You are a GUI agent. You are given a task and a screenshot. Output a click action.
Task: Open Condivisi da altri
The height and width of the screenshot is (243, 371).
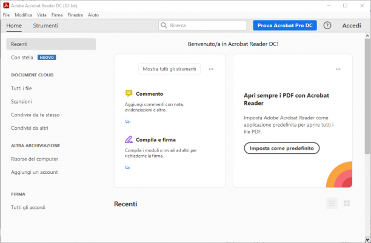(30, 128)
